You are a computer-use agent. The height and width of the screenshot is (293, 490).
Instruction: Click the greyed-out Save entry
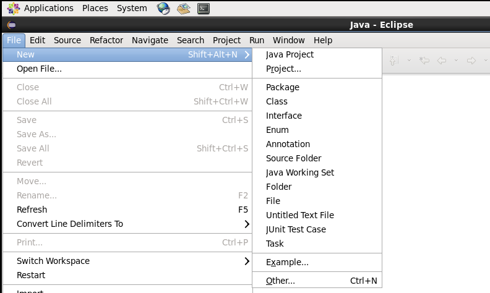(x=127, y=120)
